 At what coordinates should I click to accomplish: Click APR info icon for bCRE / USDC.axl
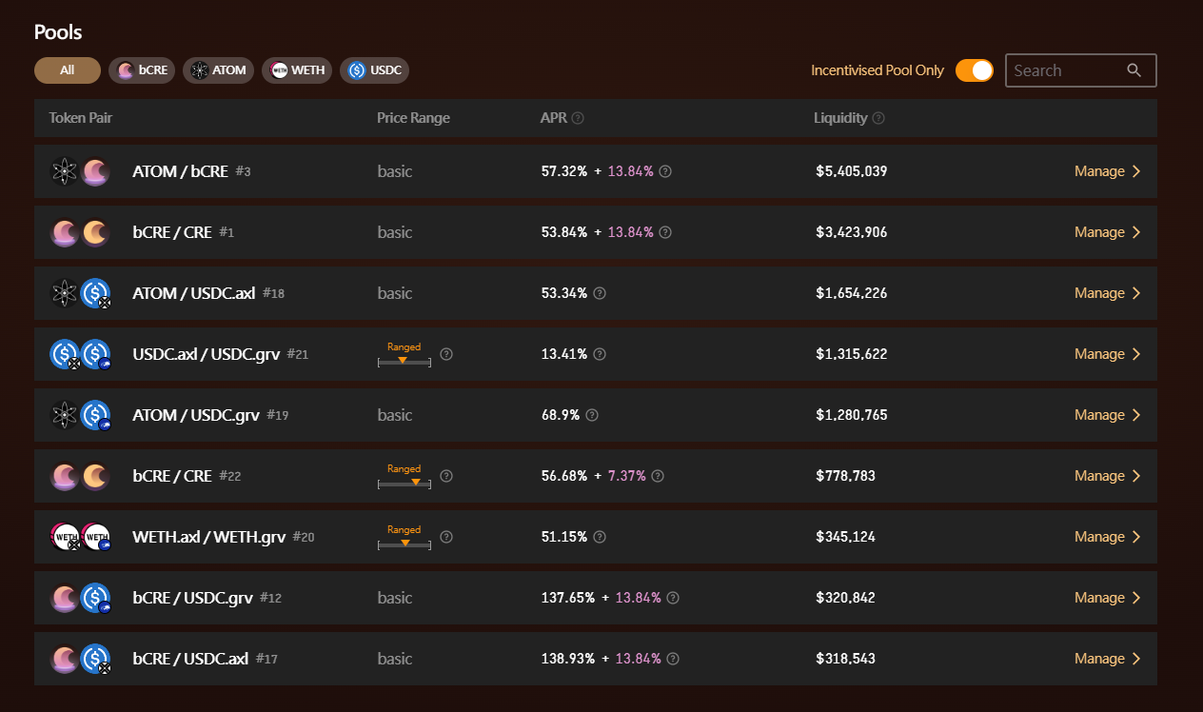pos(673,659)
